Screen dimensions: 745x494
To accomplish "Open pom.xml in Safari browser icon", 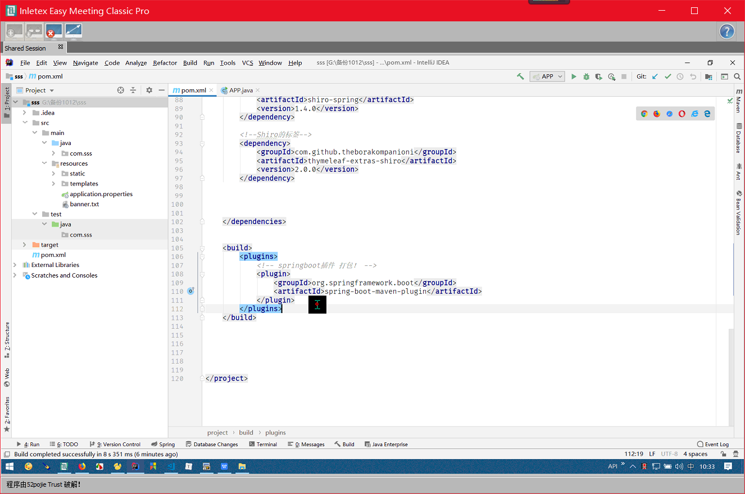I will coord(669,114).
